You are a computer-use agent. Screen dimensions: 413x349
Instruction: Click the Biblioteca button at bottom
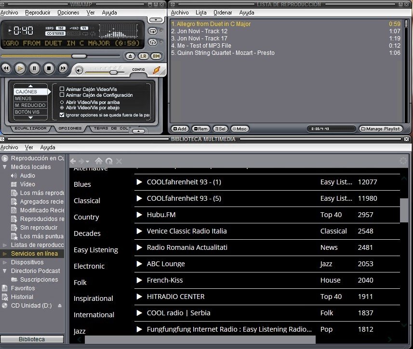tap(32, 339)
